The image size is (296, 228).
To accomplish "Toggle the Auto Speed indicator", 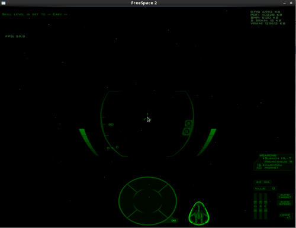I will (285, 203).
